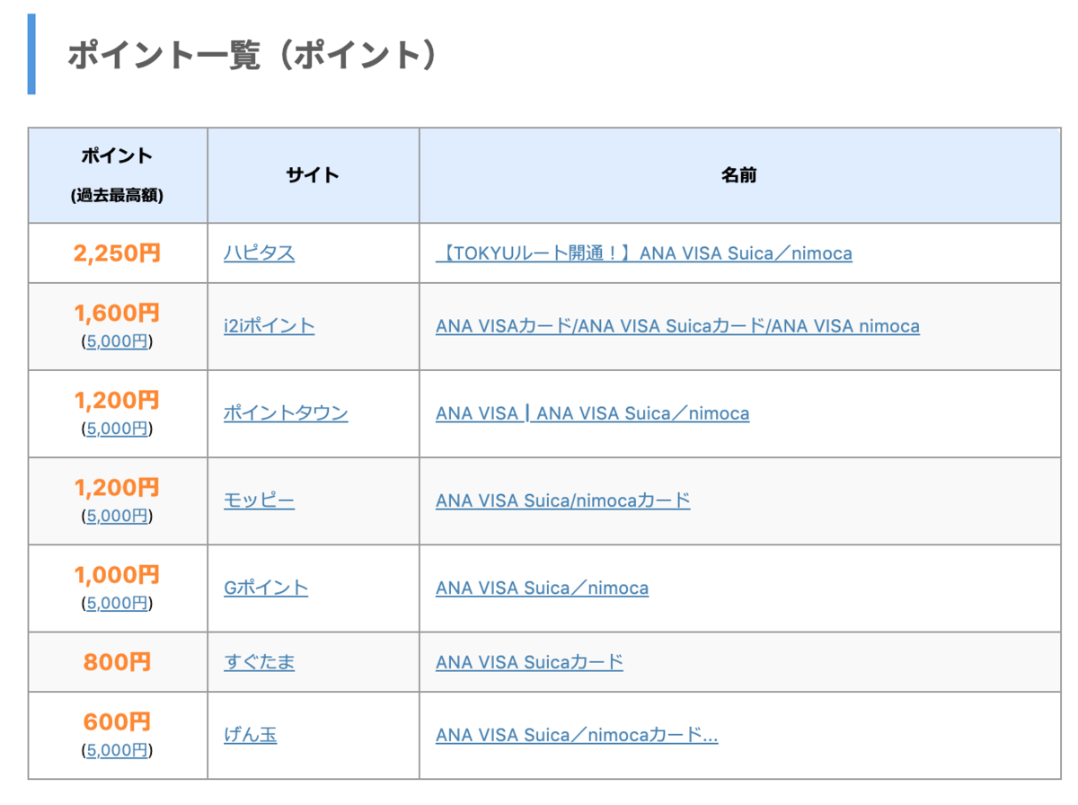Click the サイト column header

point(314,175)
